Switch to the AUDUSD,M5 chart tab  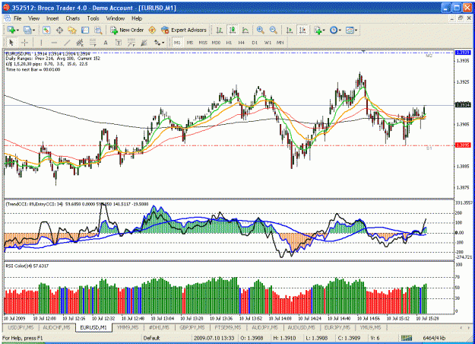pyautogui.click(x=302, y=327)
